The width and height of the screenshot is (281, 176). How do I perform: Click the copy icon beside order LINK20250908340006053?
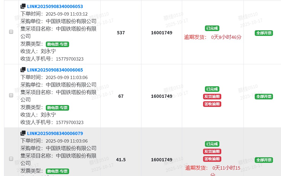23,6
